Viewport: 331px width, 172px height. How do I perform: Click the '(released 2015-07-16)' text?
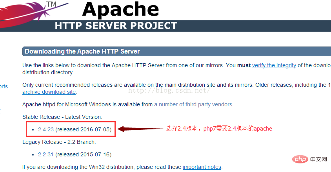[84, 154]
